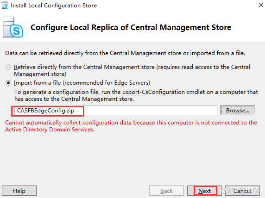This screenshot has height=198, width=265.
Task: Click the Help button
Action: point(19,191)
